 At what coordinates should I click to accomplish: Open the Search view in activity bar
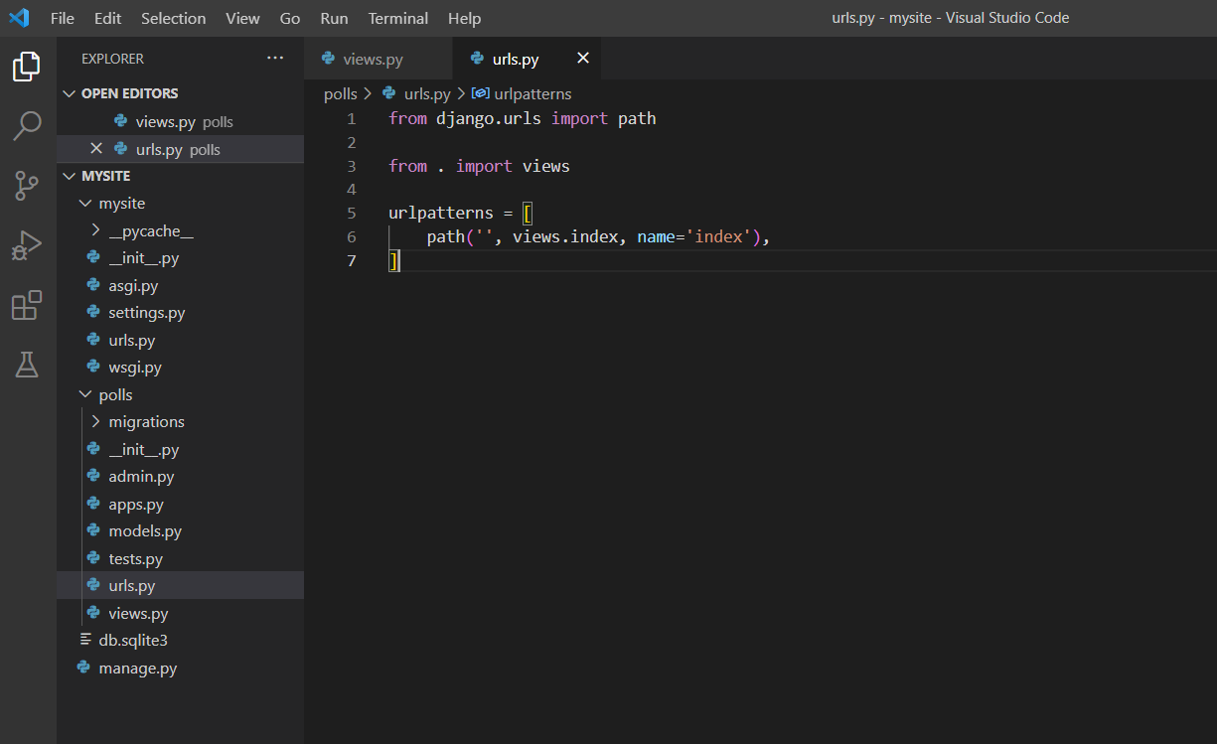click(x=27, y=125)
